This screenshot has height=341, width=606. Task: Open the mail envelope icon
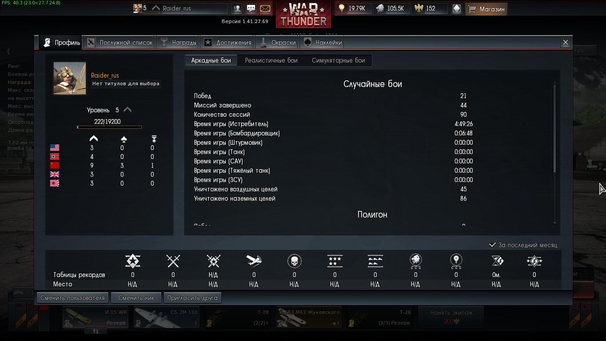[265, 8]
